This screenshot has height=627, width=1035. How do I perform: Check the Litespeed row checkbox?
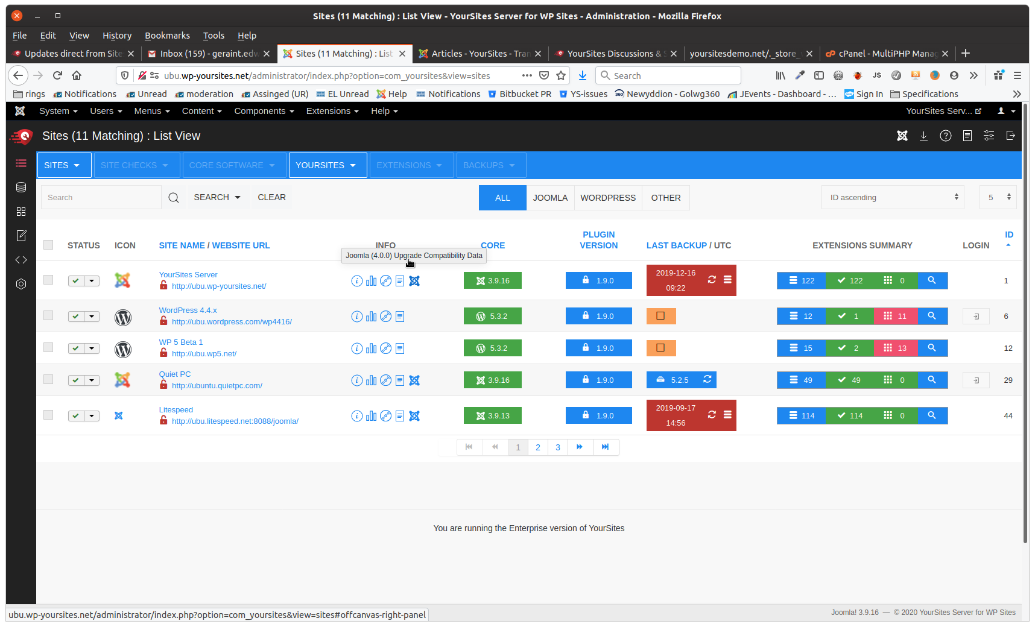48,415
